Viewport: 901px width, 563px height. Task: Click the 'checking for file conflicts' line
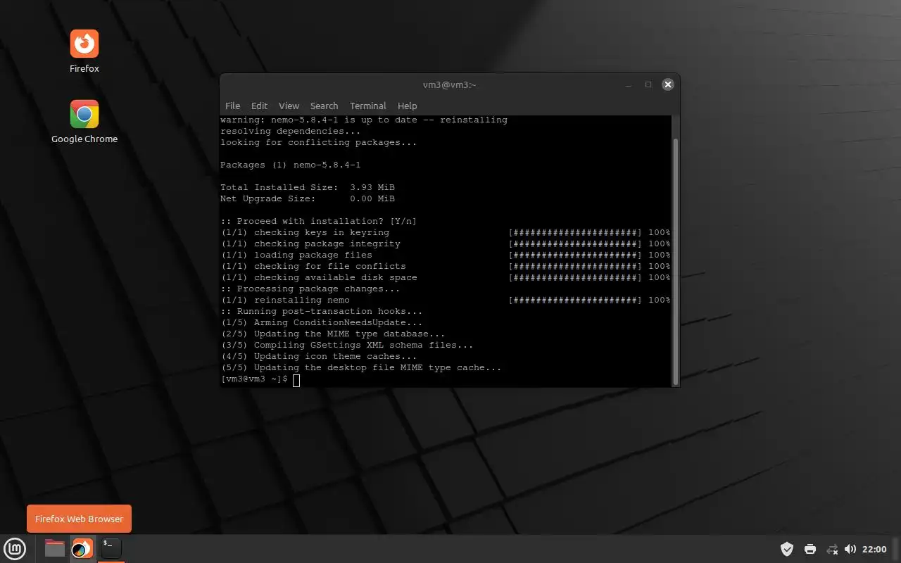point(445,266)
